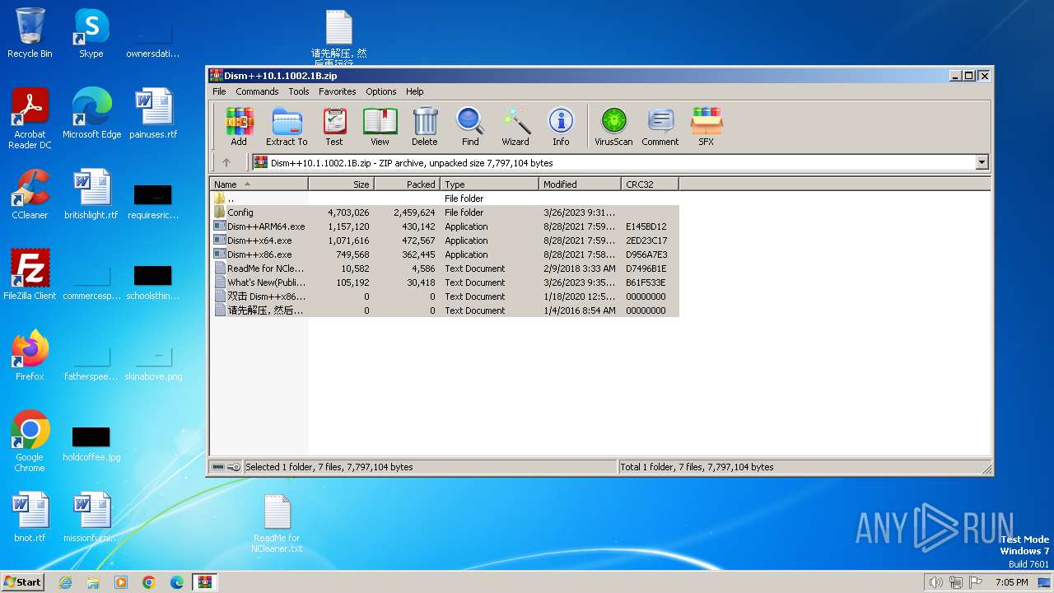The height and width of the screenshot is (593, 1054).
Task: Click the Extract To toolbar icon
Action: pos(286,126)
